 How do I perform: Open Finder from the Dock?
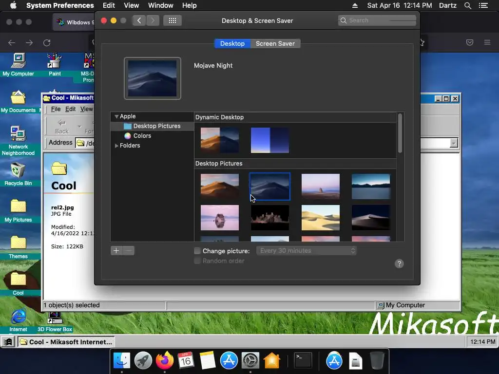122,361
